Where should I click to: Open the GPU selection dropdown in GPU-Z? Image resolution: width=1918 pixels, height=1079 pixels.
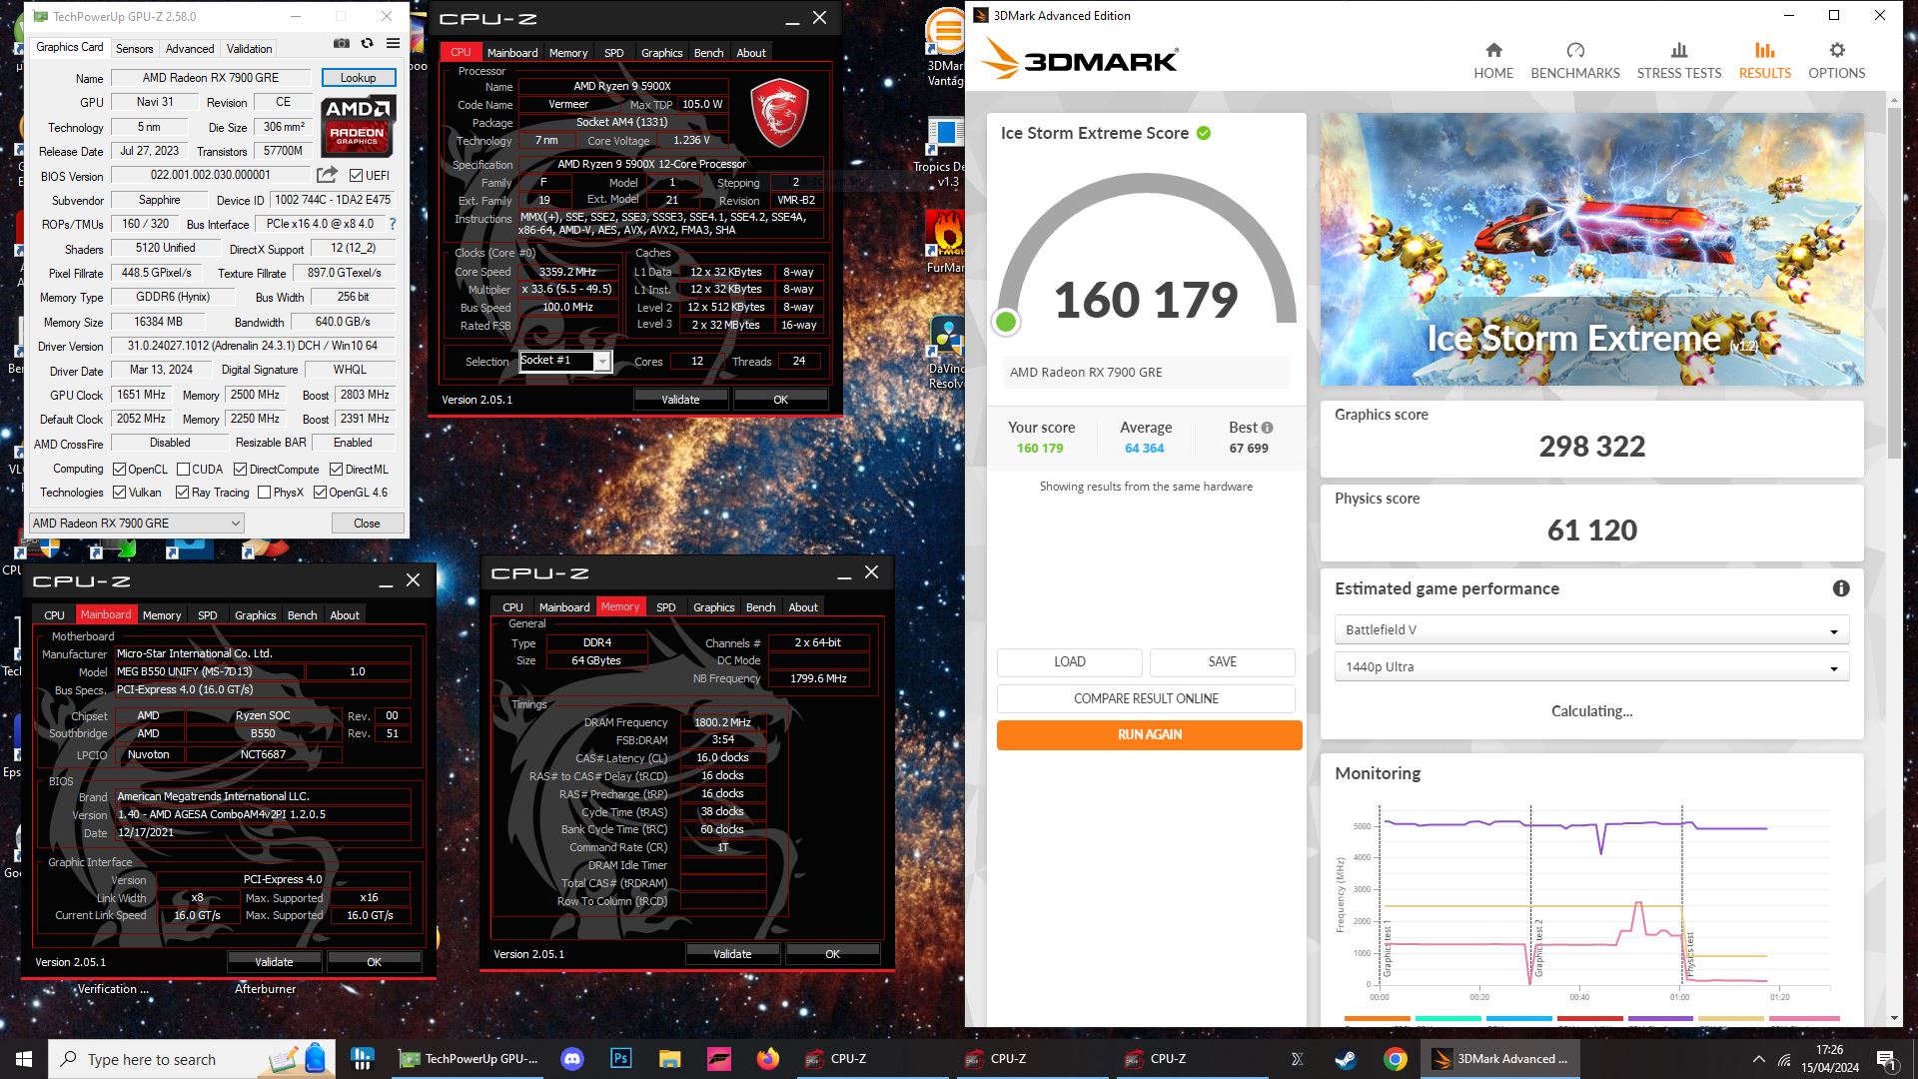click(136, 523)
